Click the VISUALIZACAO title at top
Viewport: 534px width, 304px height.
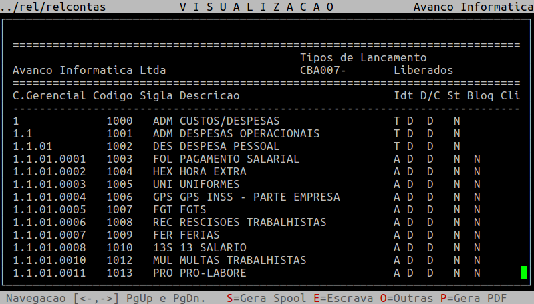click(257, 7)
